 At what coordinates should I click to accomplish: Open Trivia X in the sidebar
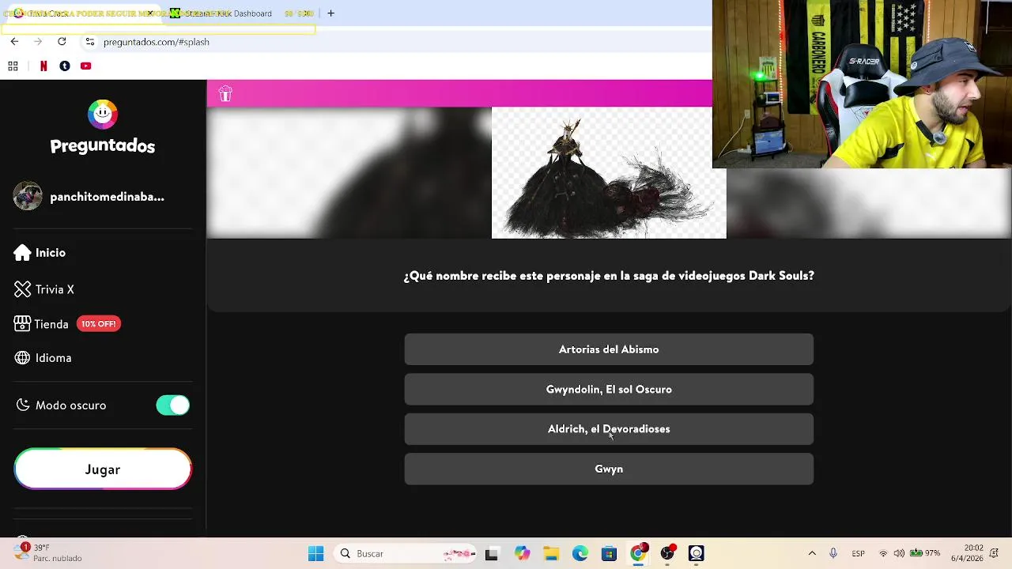point(44,289)
